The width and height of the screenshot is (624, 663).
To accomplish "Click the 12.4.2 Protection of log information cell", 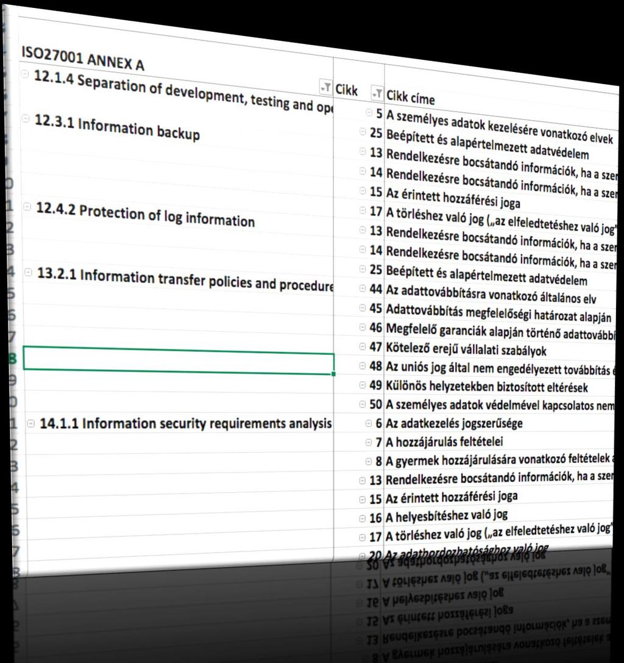I will (145, 214).
